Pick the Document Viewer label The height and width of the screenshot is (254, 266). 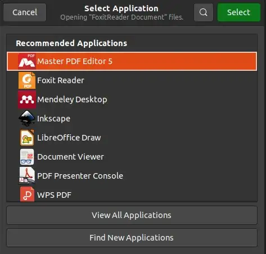(70, 157)
